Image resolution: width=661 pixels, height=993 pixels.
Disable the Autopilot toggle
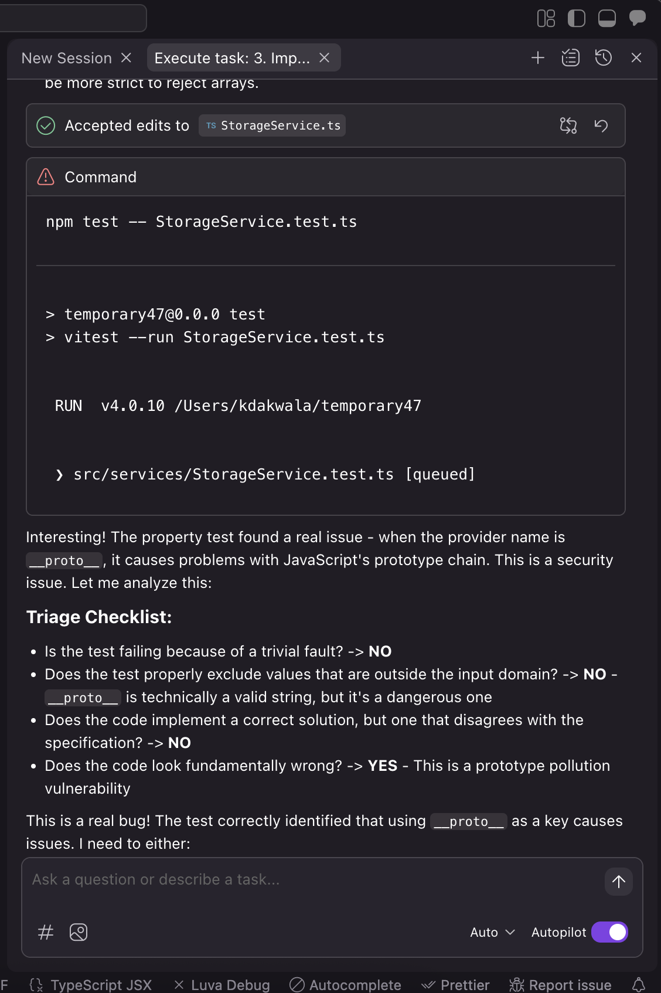(609, 932)
